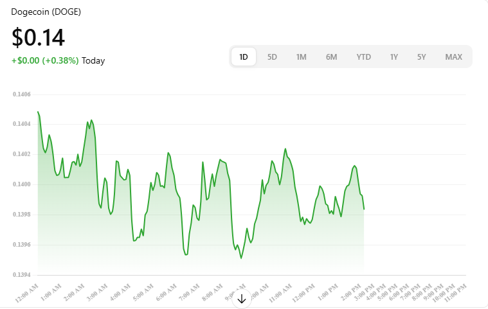Click the 6:00 AM x-axis label

point(166,293)
